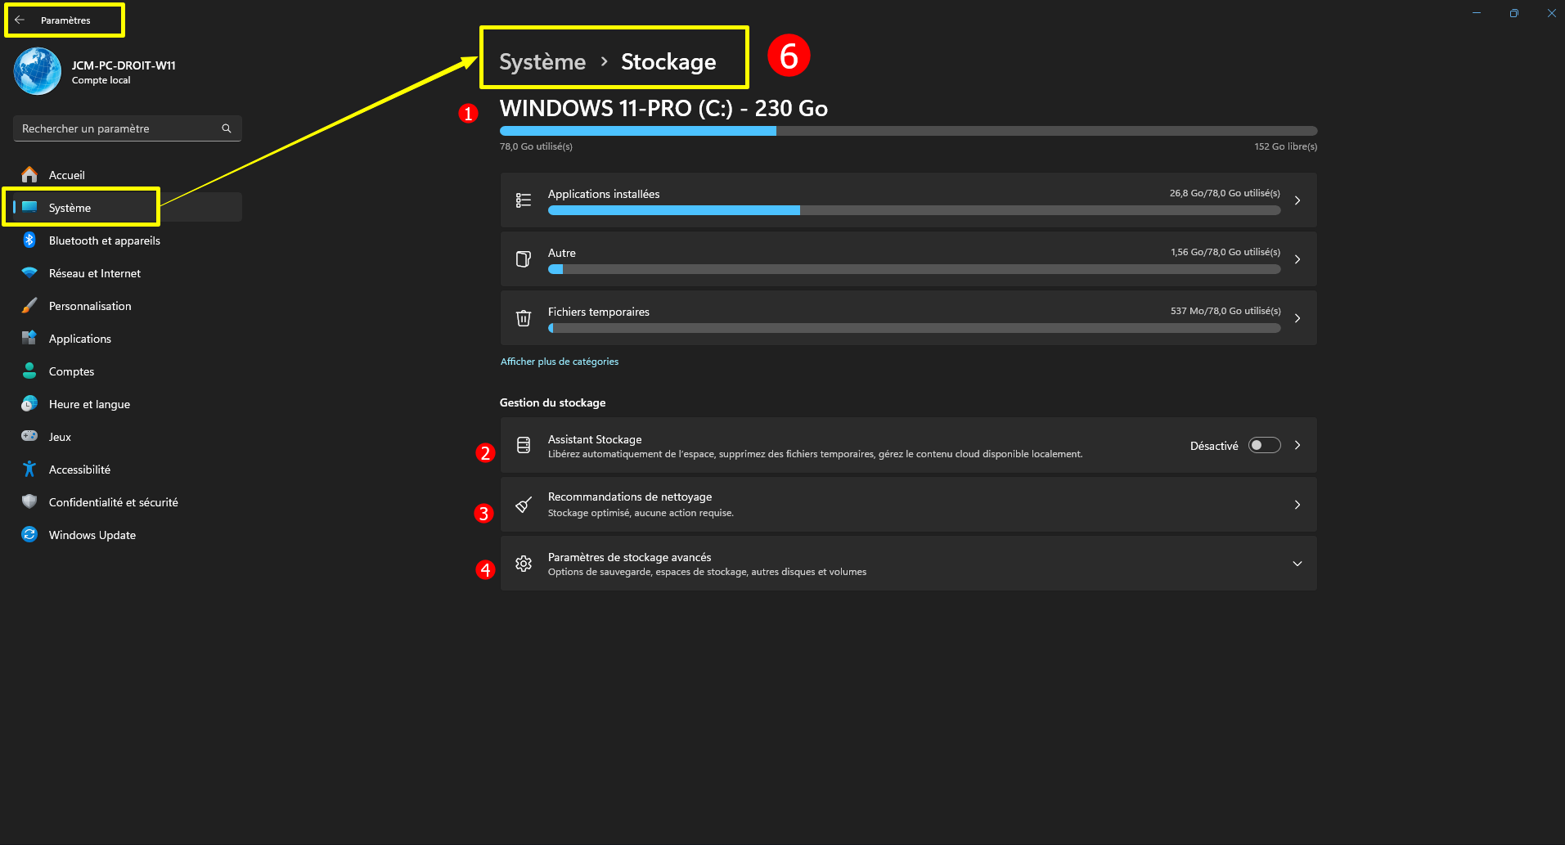Click the back arrow beside Paramètres
The image size is (1565, 845).
coord(20,20)
